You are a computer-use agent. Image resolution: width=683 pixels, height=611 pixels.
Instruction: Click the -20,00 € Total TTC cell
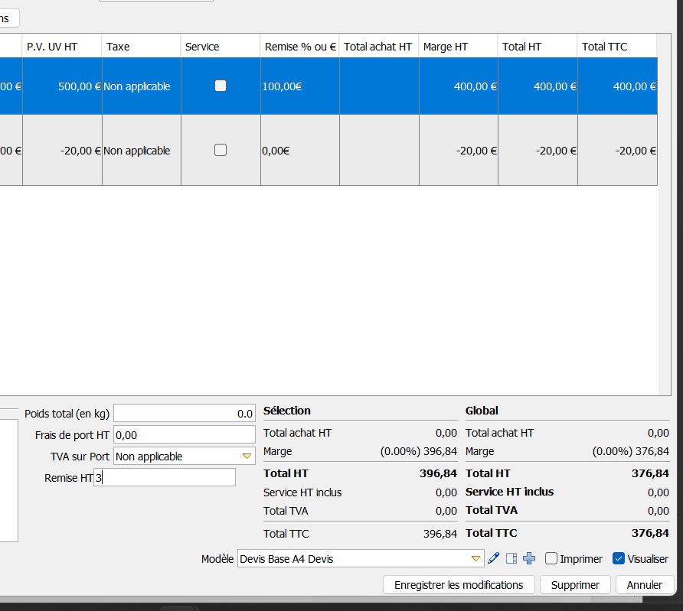(x=617, y=151)
